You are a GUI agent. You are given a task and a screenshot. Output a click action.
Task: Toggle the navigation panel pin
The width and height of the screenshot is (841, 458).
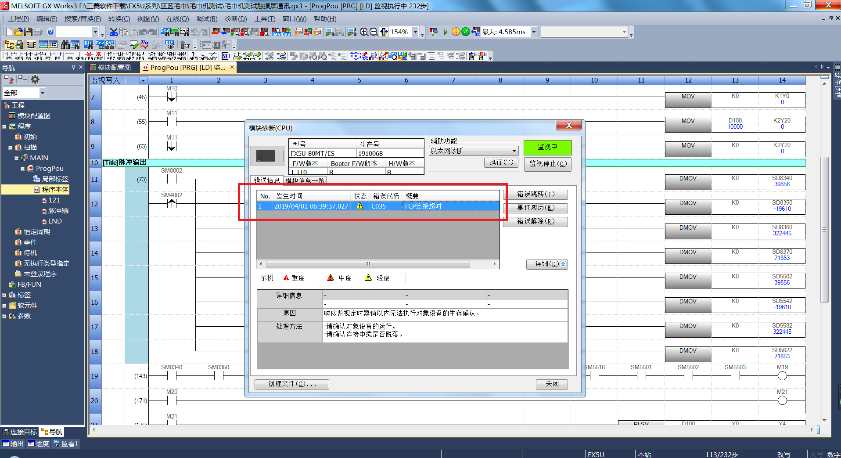click(73, 67)
